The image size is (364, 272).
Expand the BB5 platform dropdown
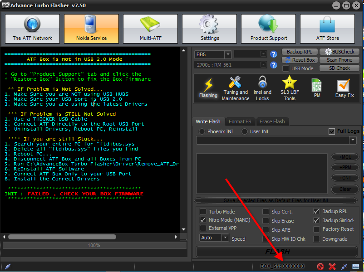coord(228,54)
